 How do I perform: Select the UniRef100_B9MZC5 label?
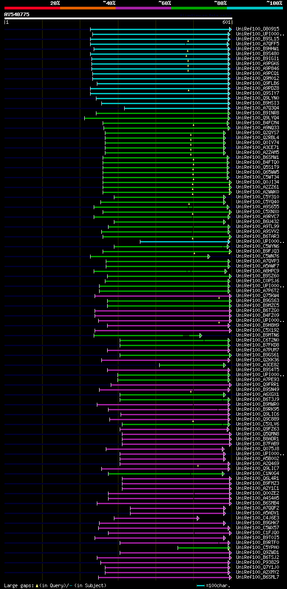tap(257, 305)
